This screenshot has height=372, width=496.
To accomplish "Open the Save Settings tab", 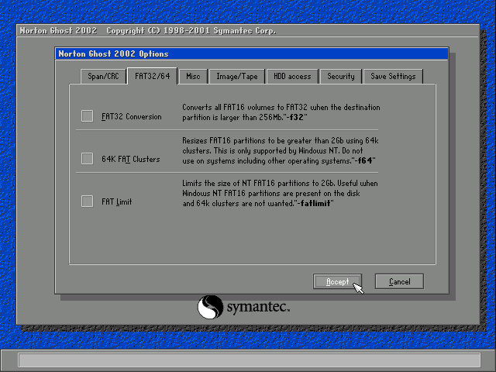I will [x=393, y=77].
